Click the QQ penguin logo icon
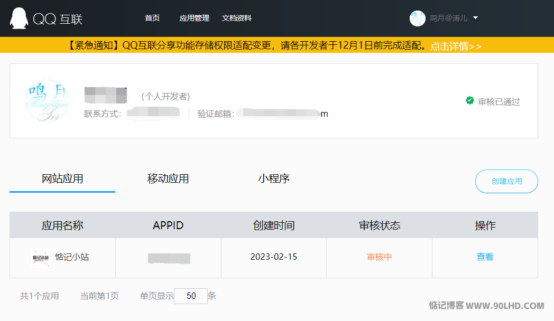The image size is (554, 321). click(x=19, y=18)
